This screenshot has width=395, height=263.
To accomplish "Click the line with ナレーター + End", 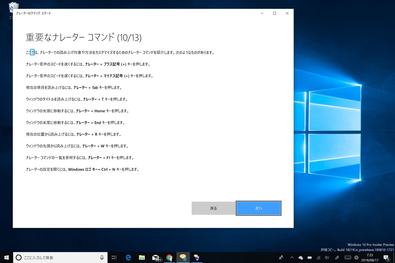I will (75, 123).
